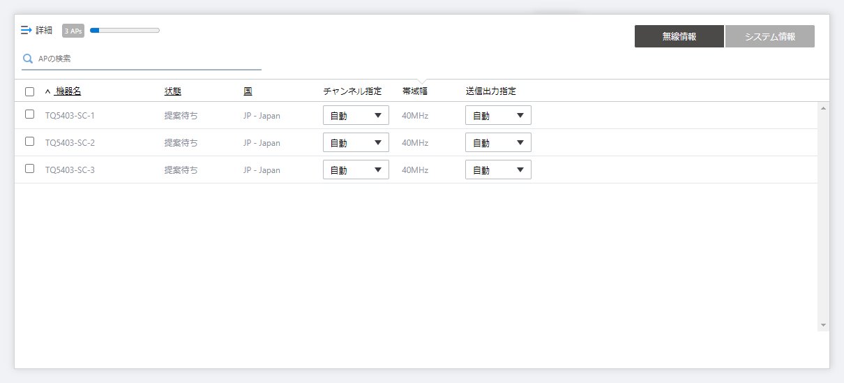This screenshot has height=383, width=844.
Task: Click 40MHz bandwidth of TQ5403-SC-1
Action: [x=415, y=115]
